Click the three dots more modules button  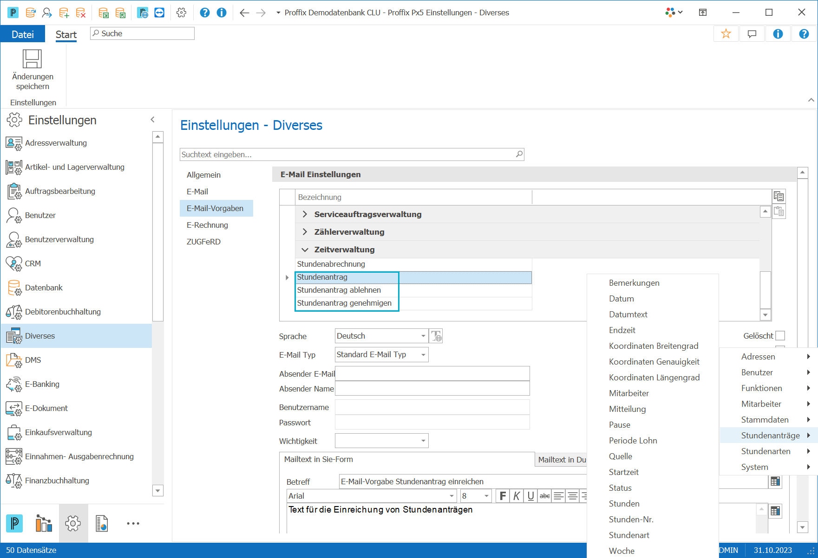pyautogui.click(x=133, y=523)
